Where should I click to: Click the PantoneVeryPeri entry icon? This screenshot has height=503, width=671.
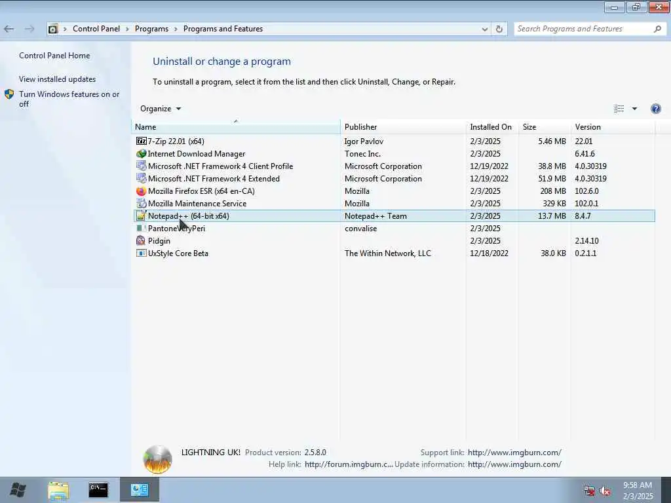point(142,229)
